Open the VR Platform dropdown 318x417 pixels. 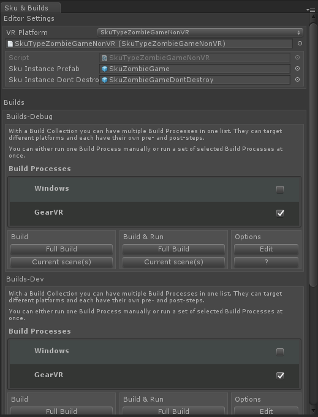pos(200,33)
